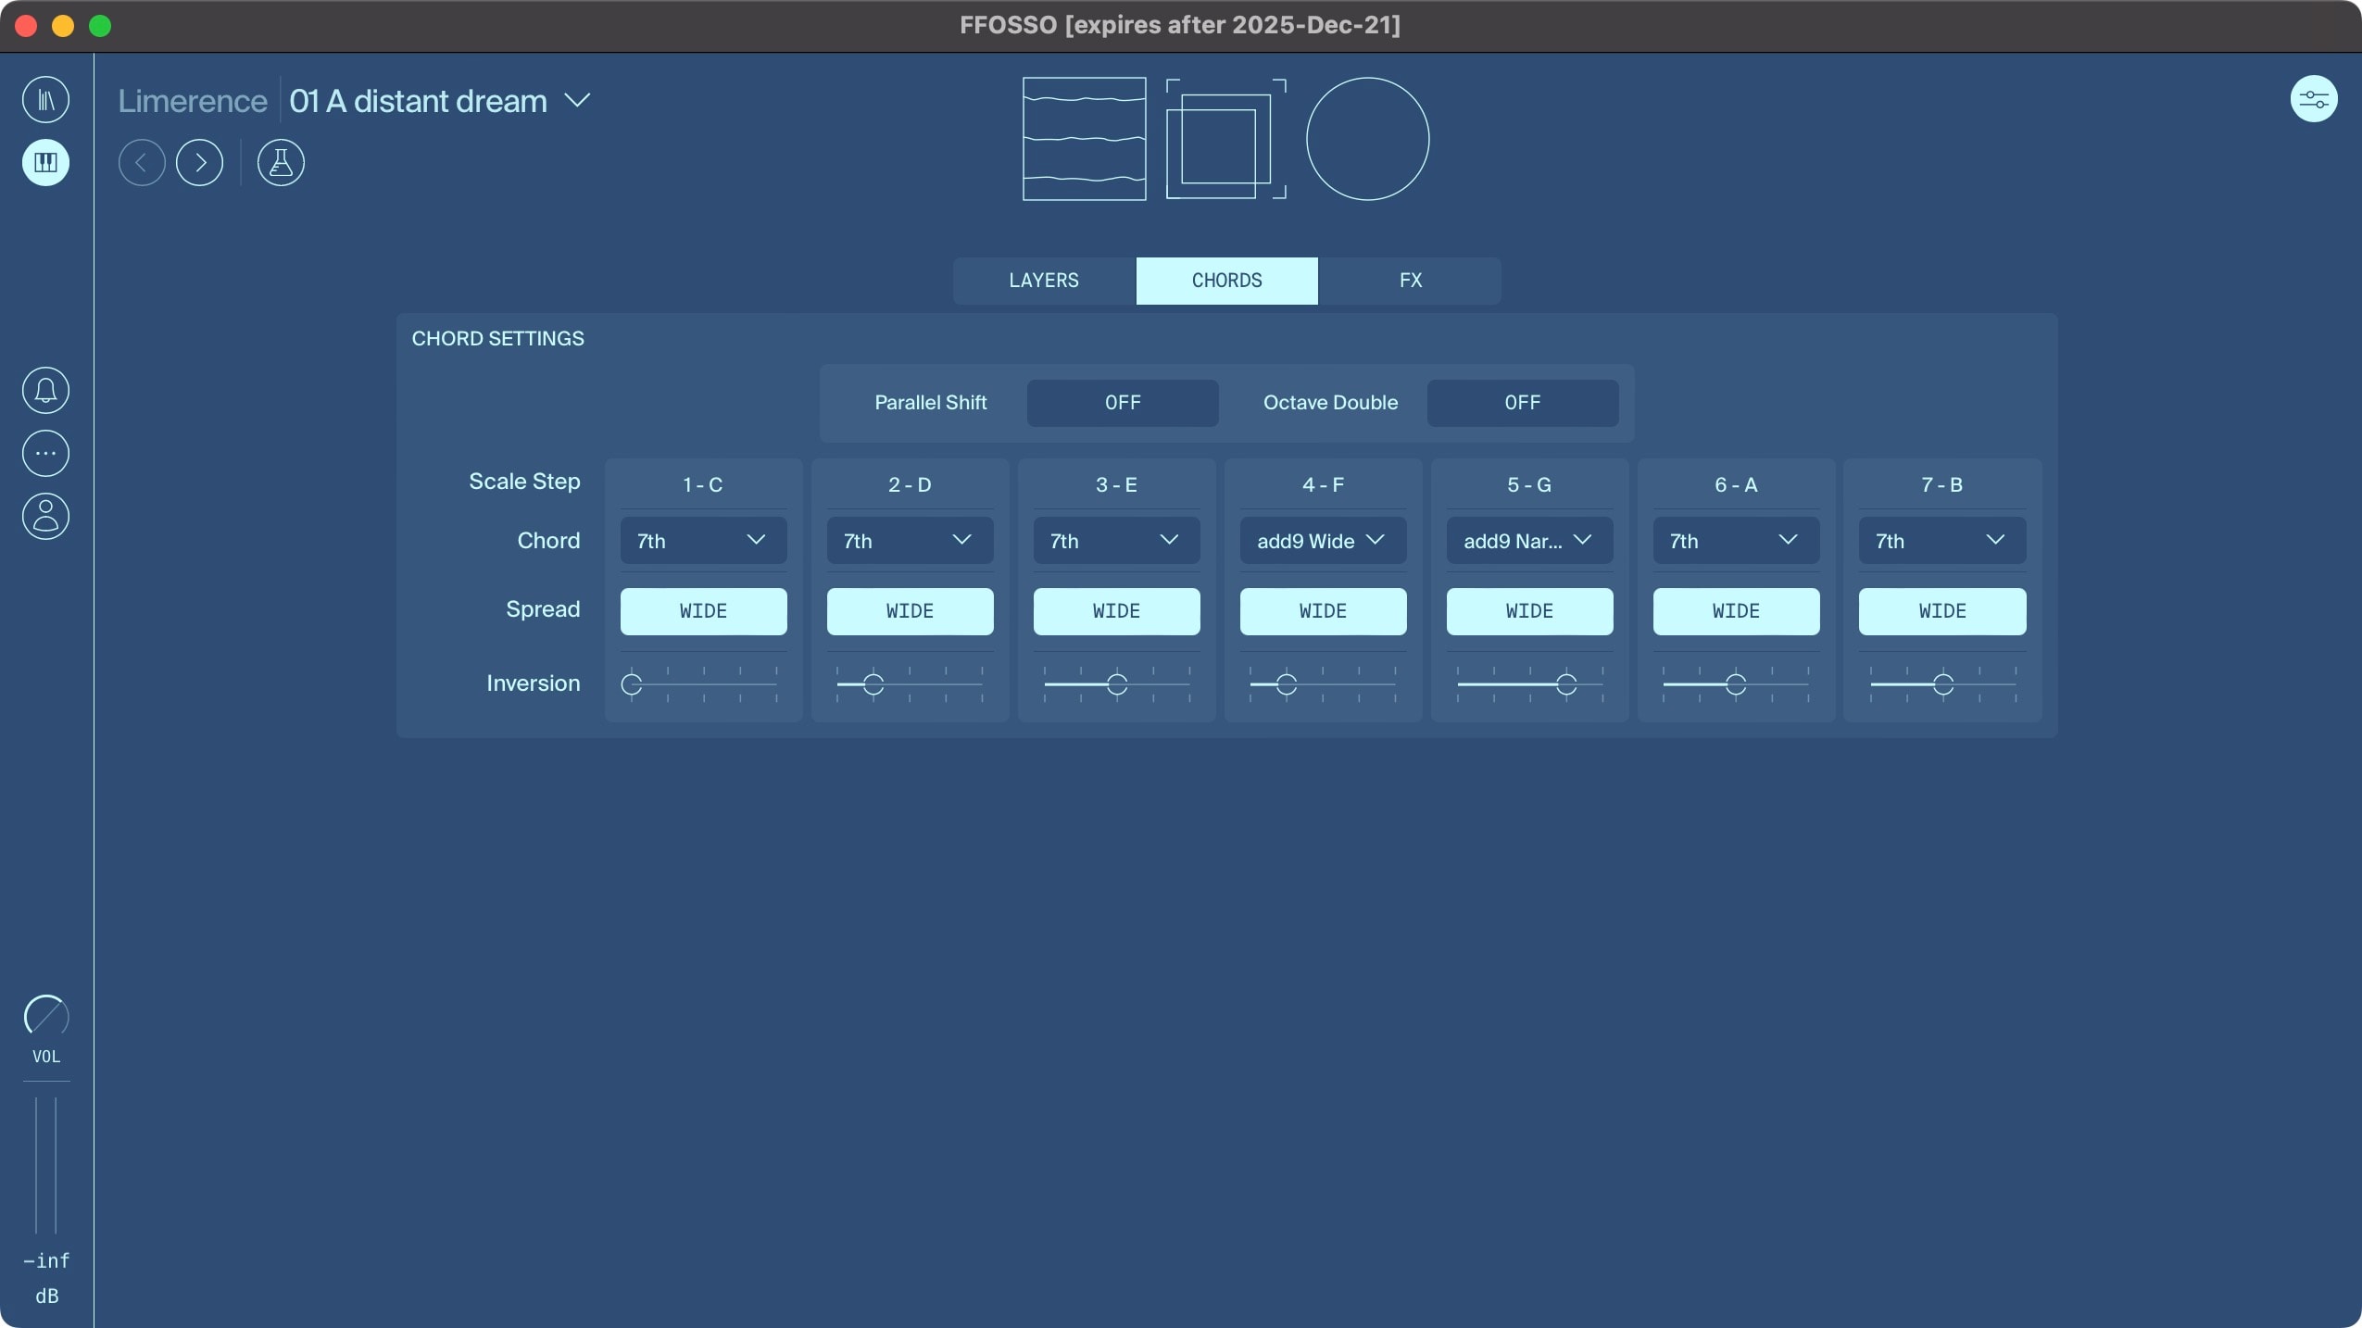This screenshot has height=1328, width=2362.
Task: Enable the Octave Double toggle
Action: tap(1521, 403)
